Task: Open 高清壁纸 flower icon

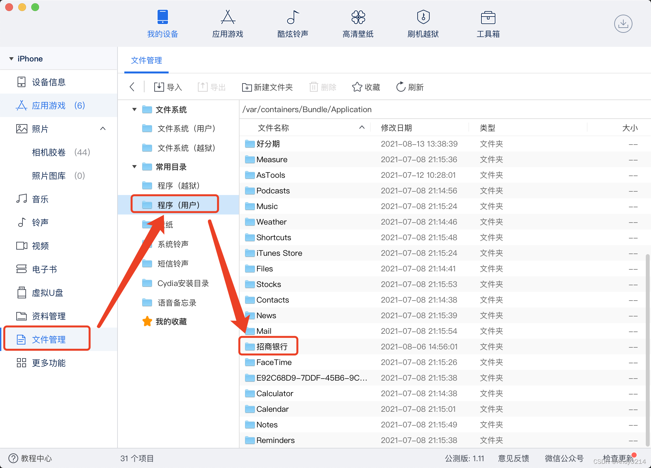Action: click(358, 17)
